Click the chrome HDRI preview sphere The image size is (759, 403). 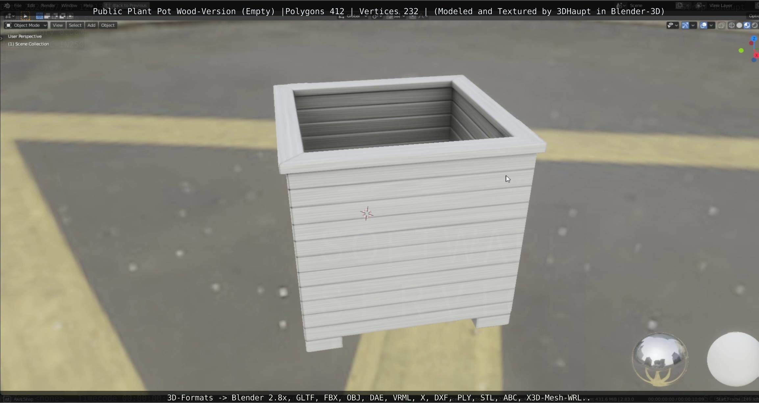pos(660,359)
